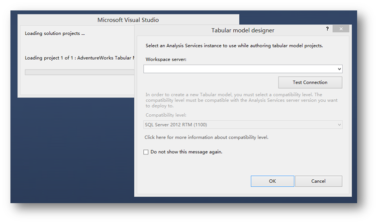Click the Tabular model designer title text

[243, 30]
